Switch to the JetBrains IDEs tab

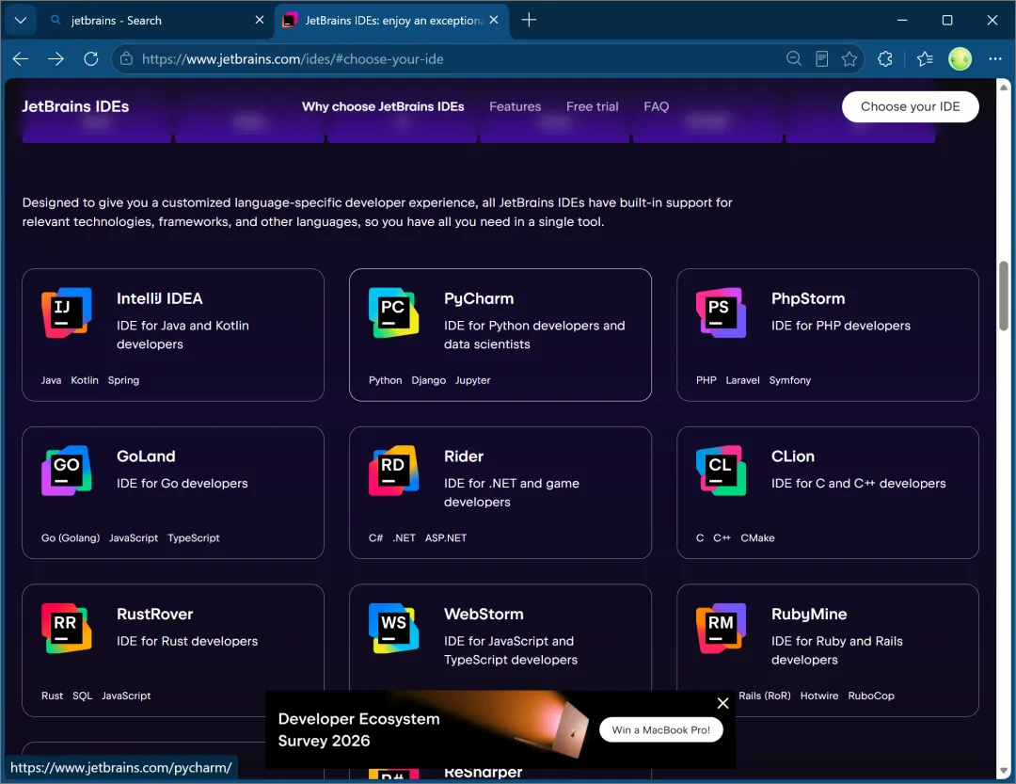pyautogui.click(x=391, y=20)
